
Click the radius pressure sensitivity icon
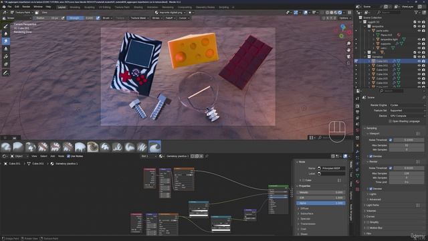tap(63, 18)
